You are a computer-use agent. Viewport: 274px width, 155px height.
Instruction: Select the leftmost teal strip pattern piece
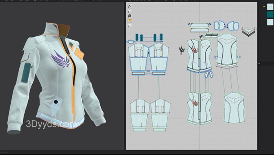137,37
